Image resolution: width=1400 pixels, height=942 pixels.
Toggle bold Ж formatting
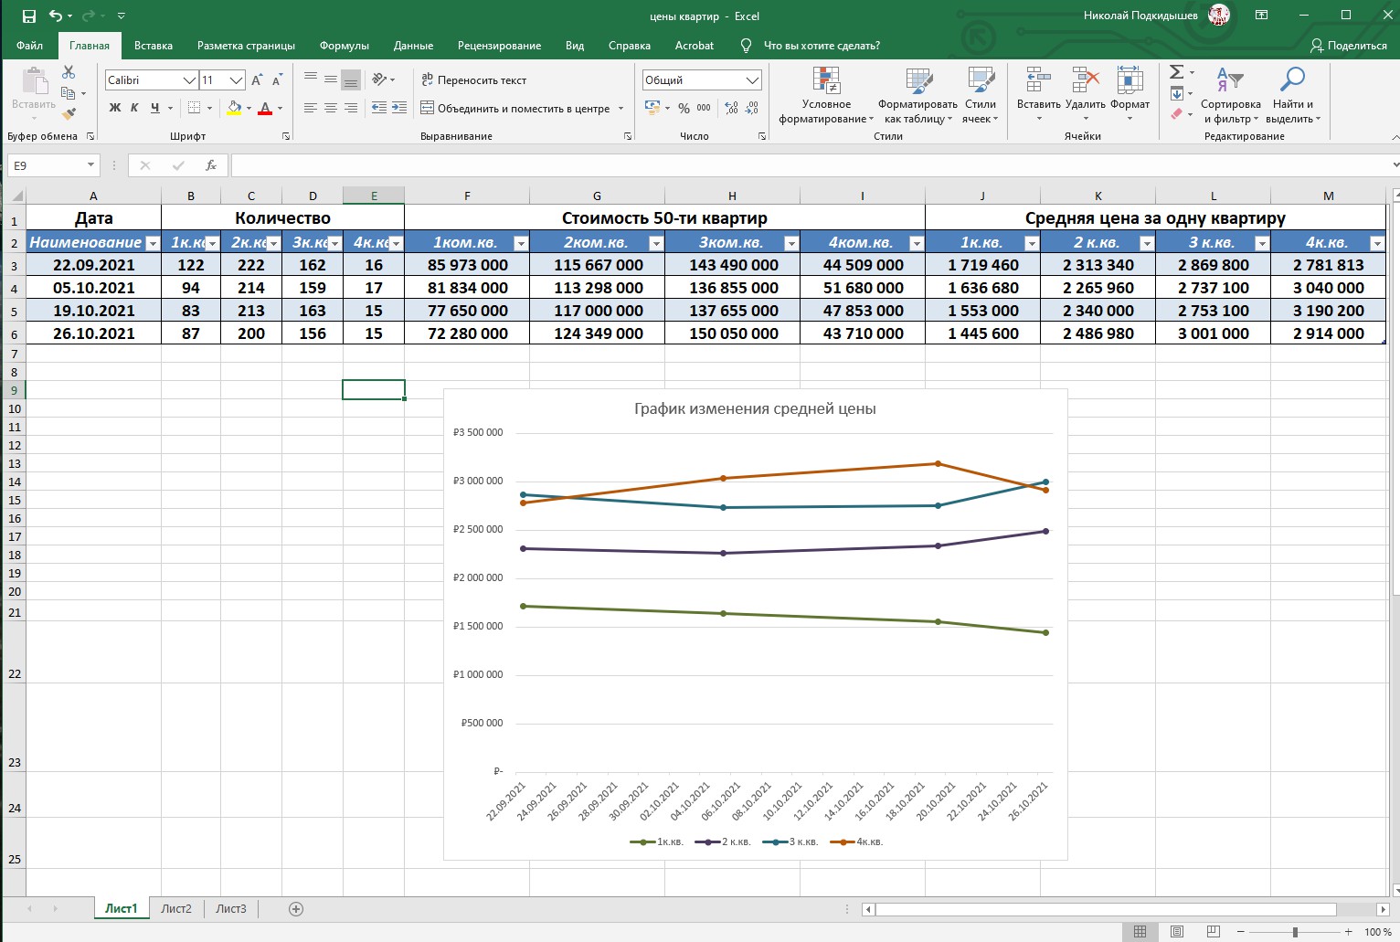click(115, 108)
